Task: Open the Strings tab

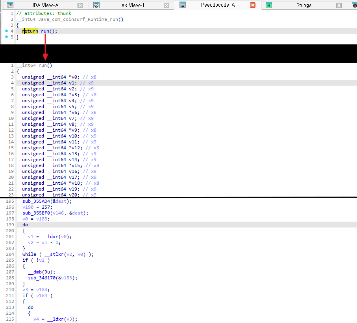Action: click(304, 5)
